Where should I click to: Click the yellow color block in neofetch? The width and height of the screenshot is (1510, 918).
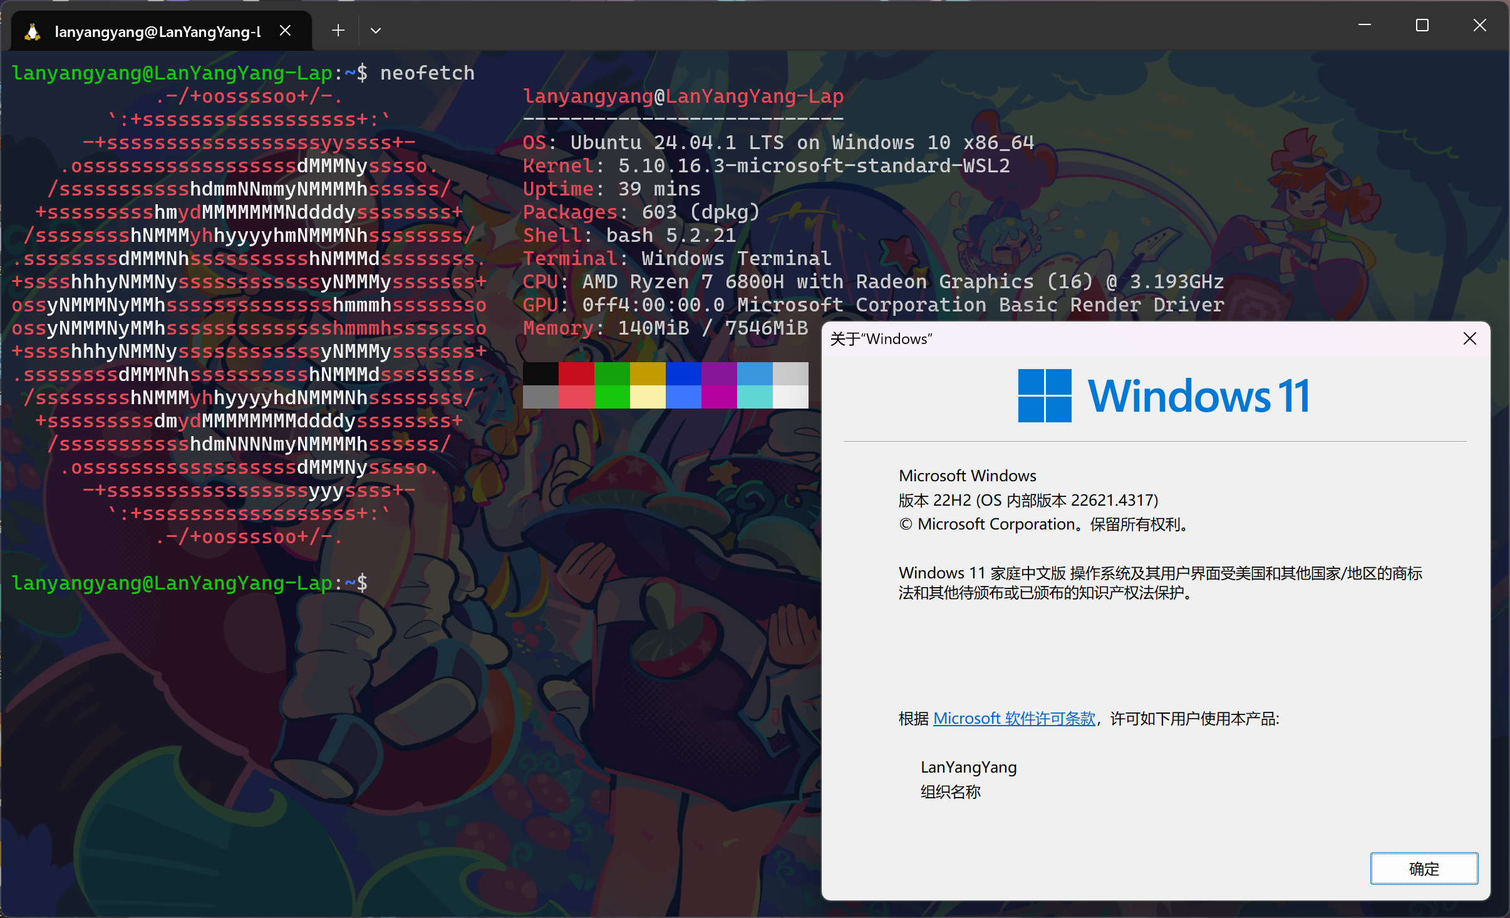648,373
